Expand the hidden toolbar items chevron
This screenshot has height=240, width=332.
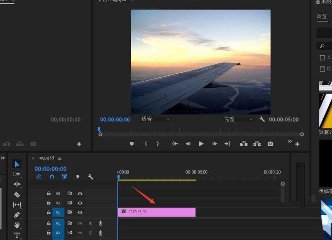tap(290, 142)
